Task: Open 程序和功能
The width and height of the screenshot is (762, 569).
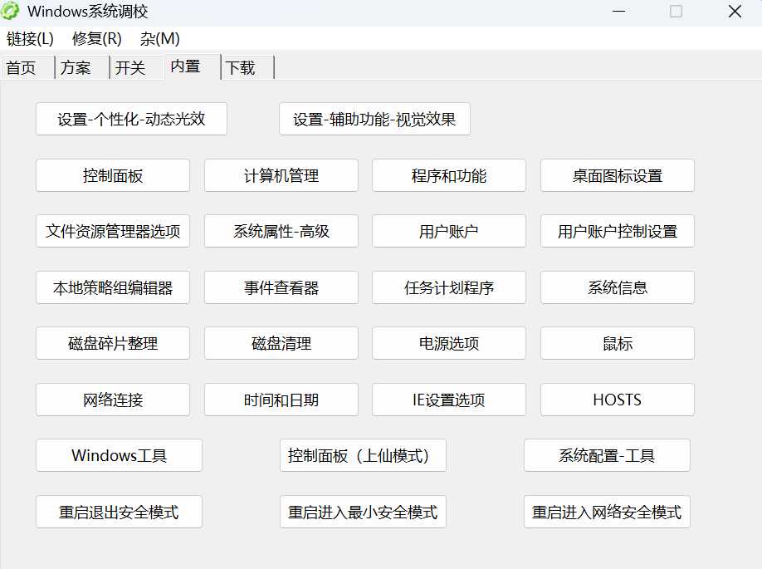Action: pos(449,175)
